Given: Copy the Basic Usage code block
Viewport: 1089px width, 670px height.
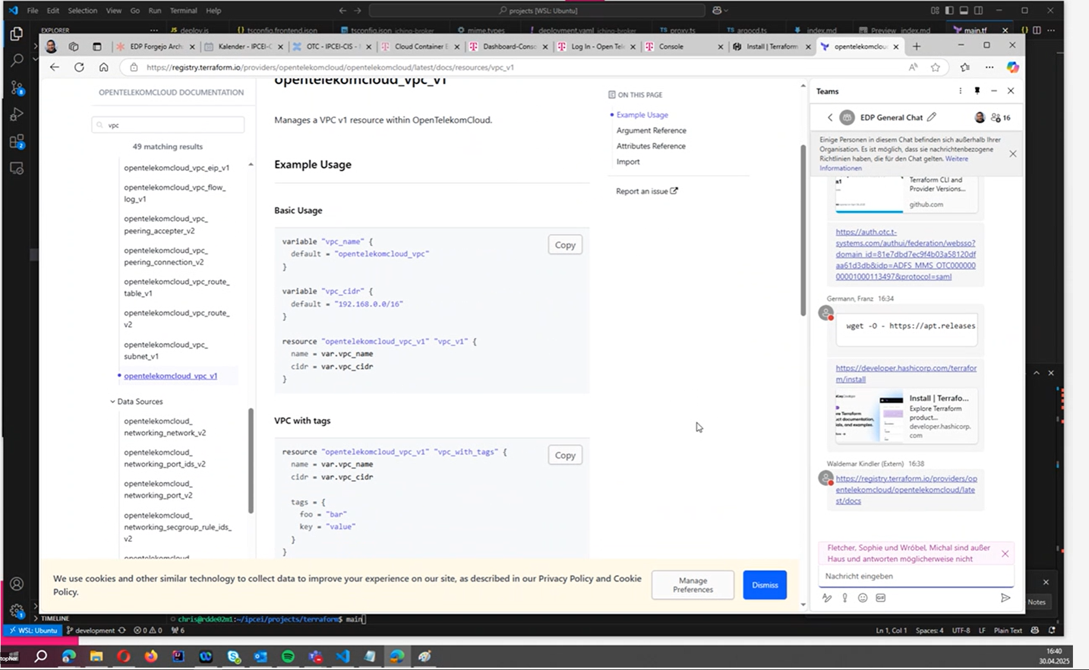Looking at the screenshot, I should 565,244.
